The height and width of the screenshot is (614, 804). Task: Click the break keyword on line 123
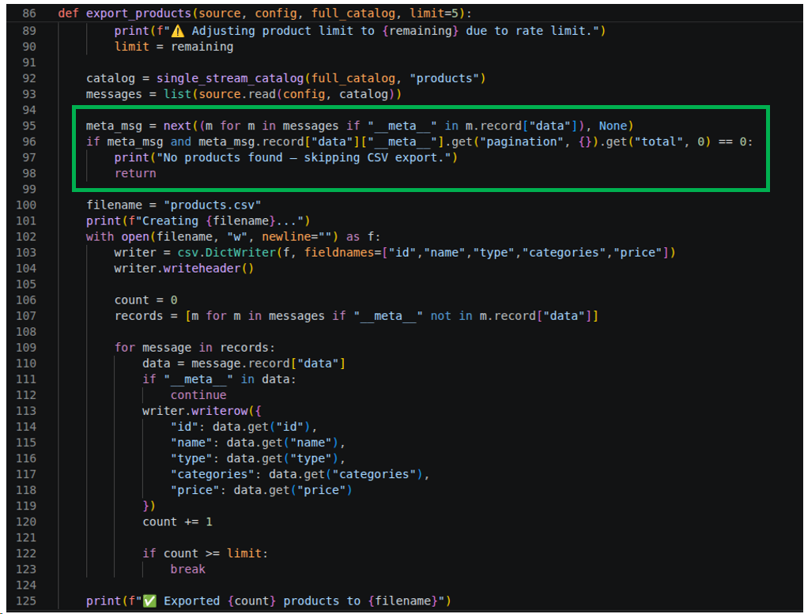[x=187, y=570]
